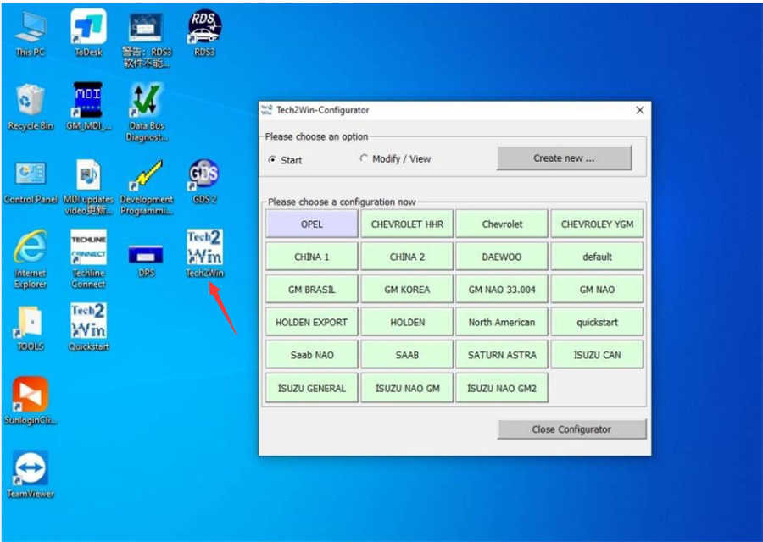Open the Tech2Win Quickstart icon

coord(88,322)
